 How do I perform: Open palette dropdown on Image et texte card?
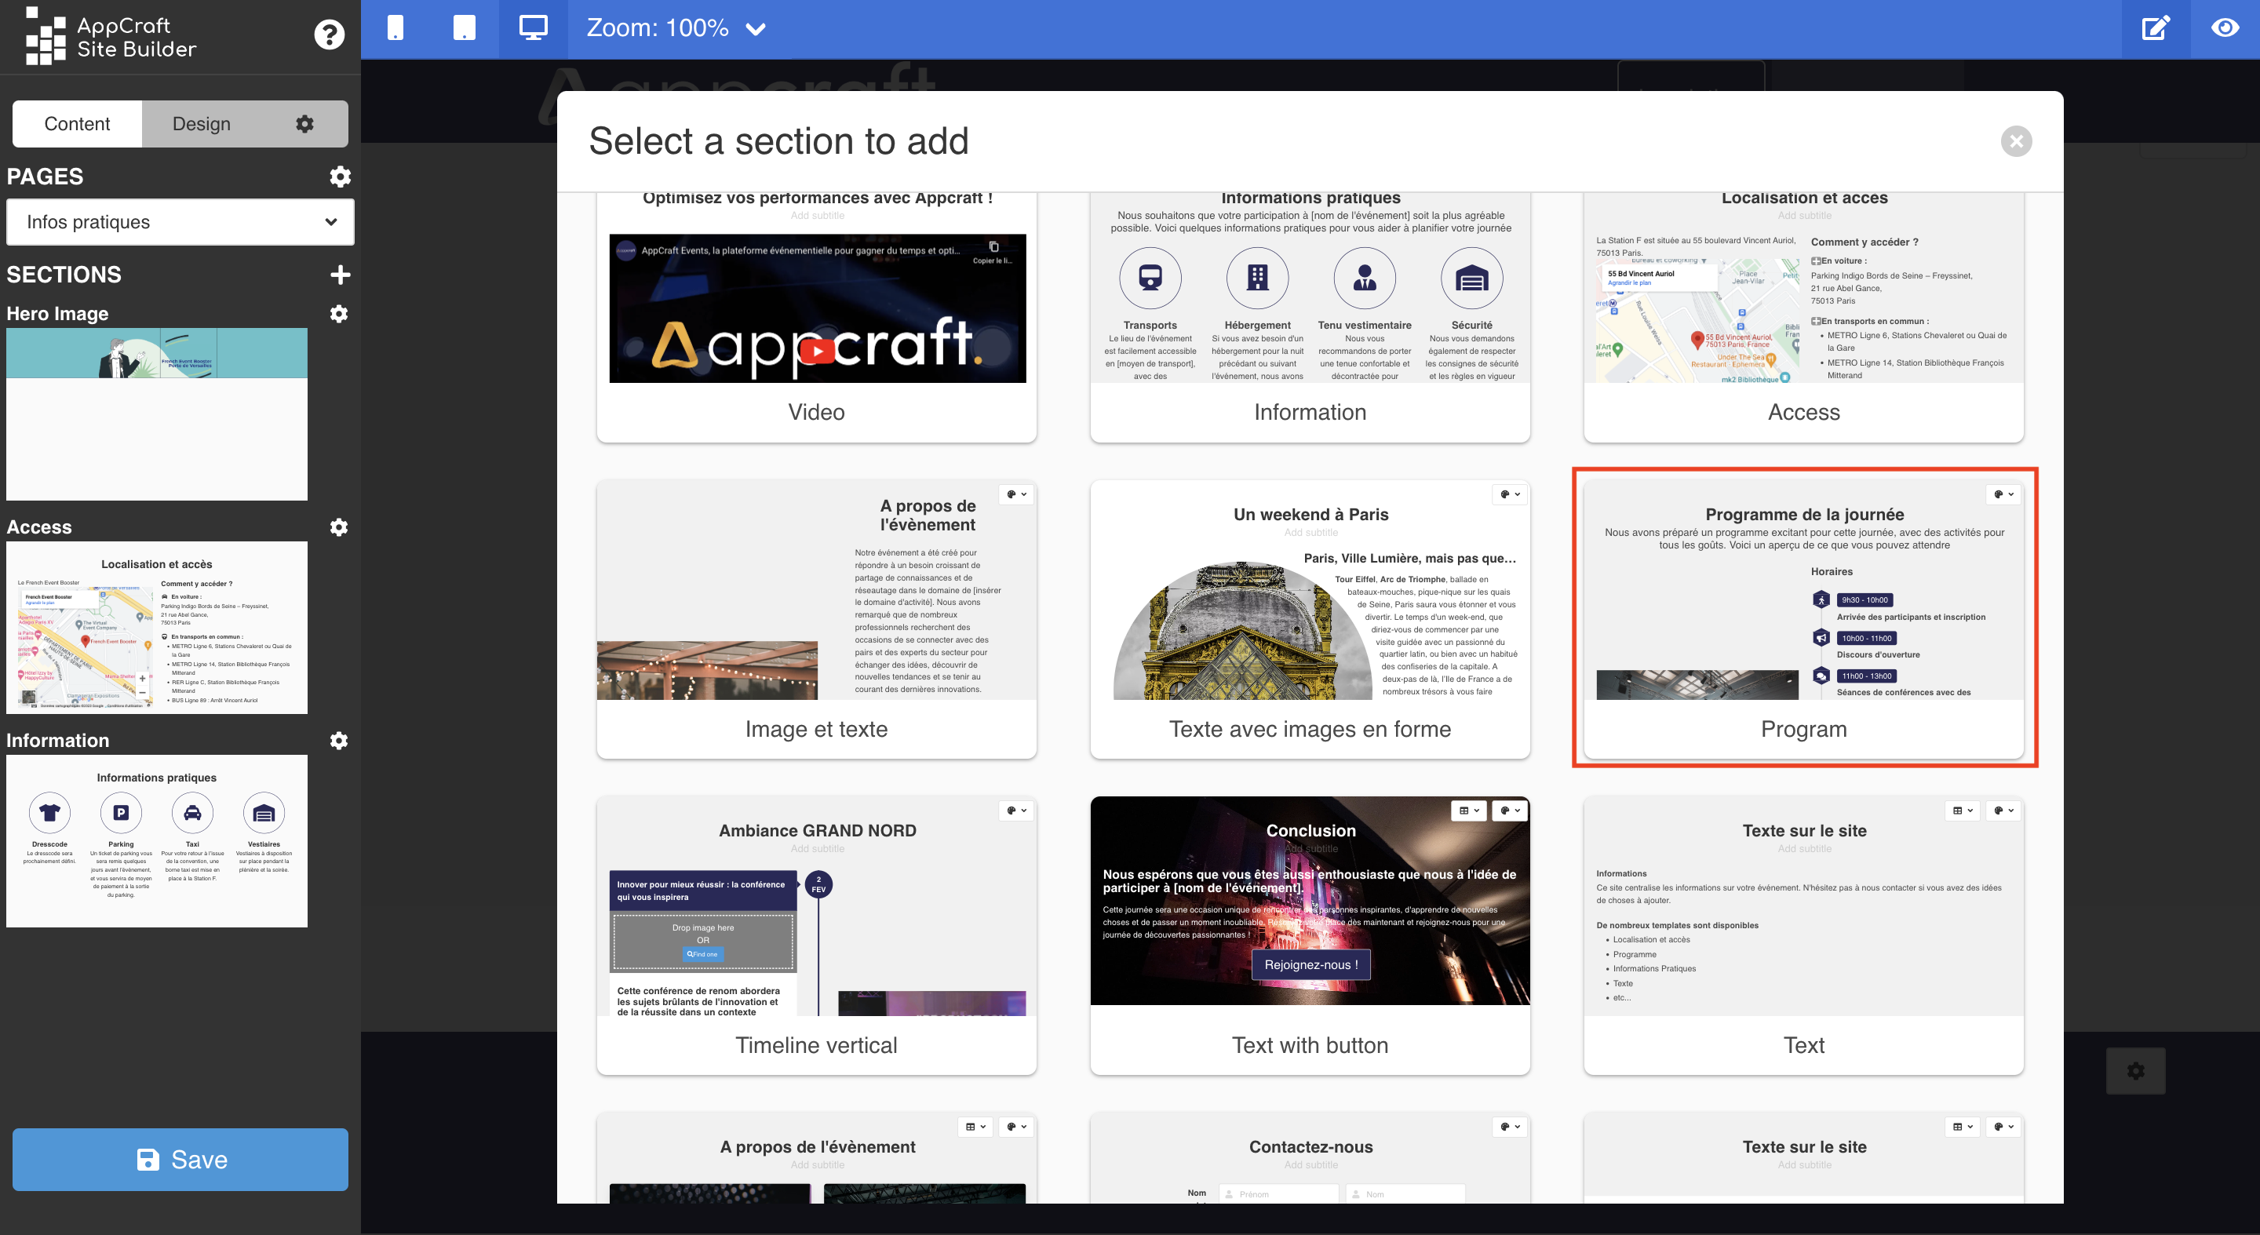1016,494
